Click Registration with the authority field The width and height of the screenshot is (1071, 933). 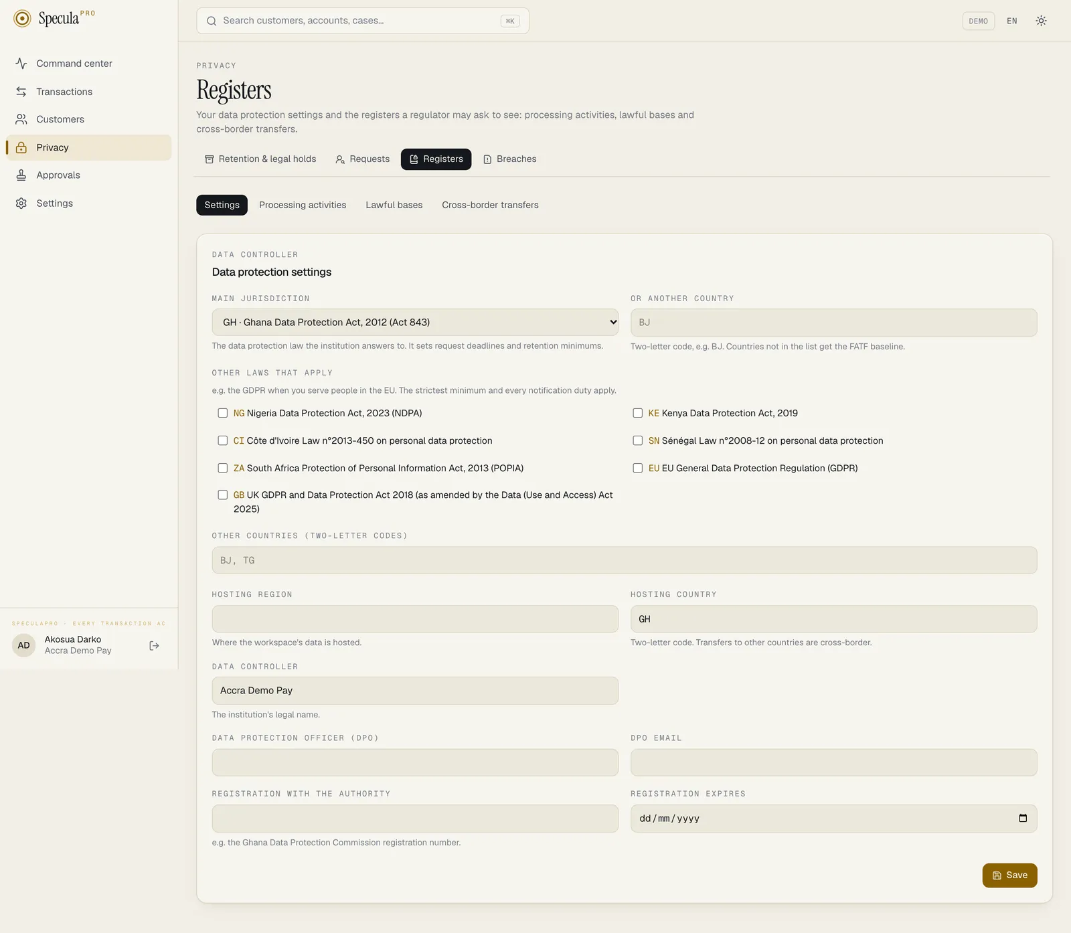tap(415, 819)
